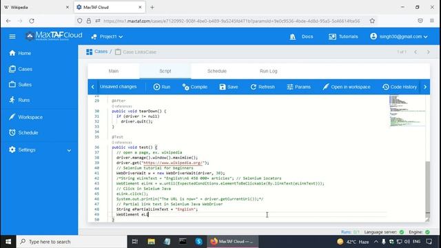Open the user account dropdown
This screenshot has height=248, width=441.
[399, 37]
